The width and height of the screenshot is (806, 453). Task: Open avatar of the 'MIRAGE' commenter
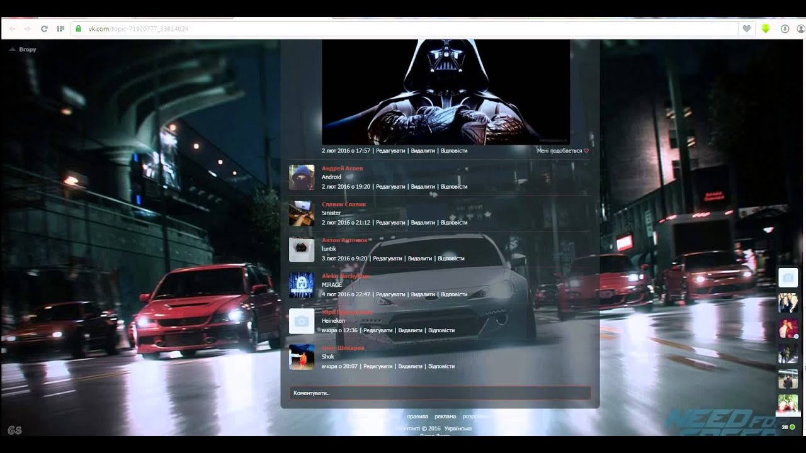[302, 285]
